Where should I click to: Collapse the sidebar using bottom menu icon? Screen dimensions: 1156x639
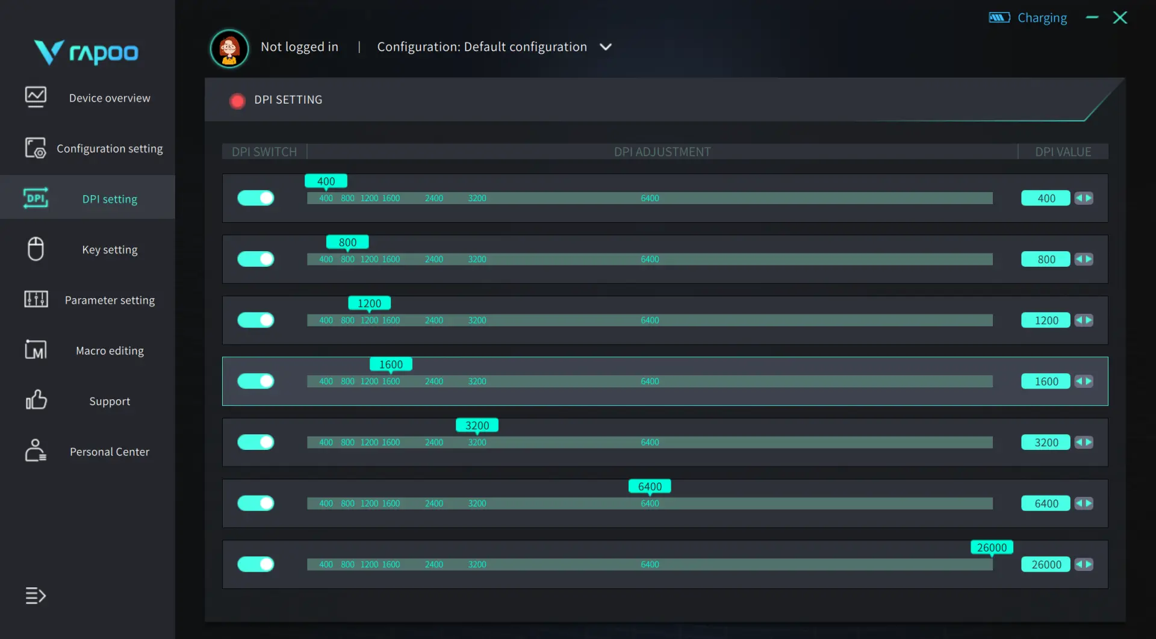tap(36, 596)
